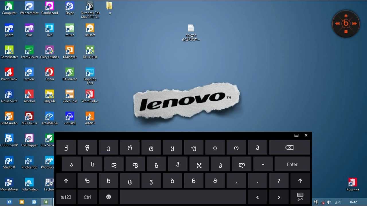Image resolution: width=367 pixels, height=206 pixels.
Task: Select the Nokia Suite icon
Action: pyautogui.click(x=9, y=96)
